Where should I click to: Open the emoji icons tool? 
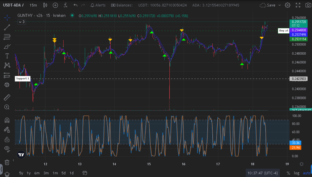7,85
